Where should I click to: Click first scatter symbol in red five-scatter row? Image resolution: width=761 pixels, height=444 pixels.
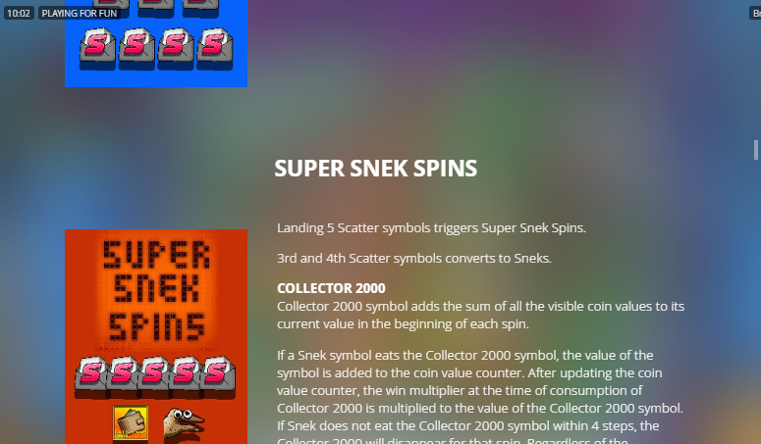click(91, 375)
